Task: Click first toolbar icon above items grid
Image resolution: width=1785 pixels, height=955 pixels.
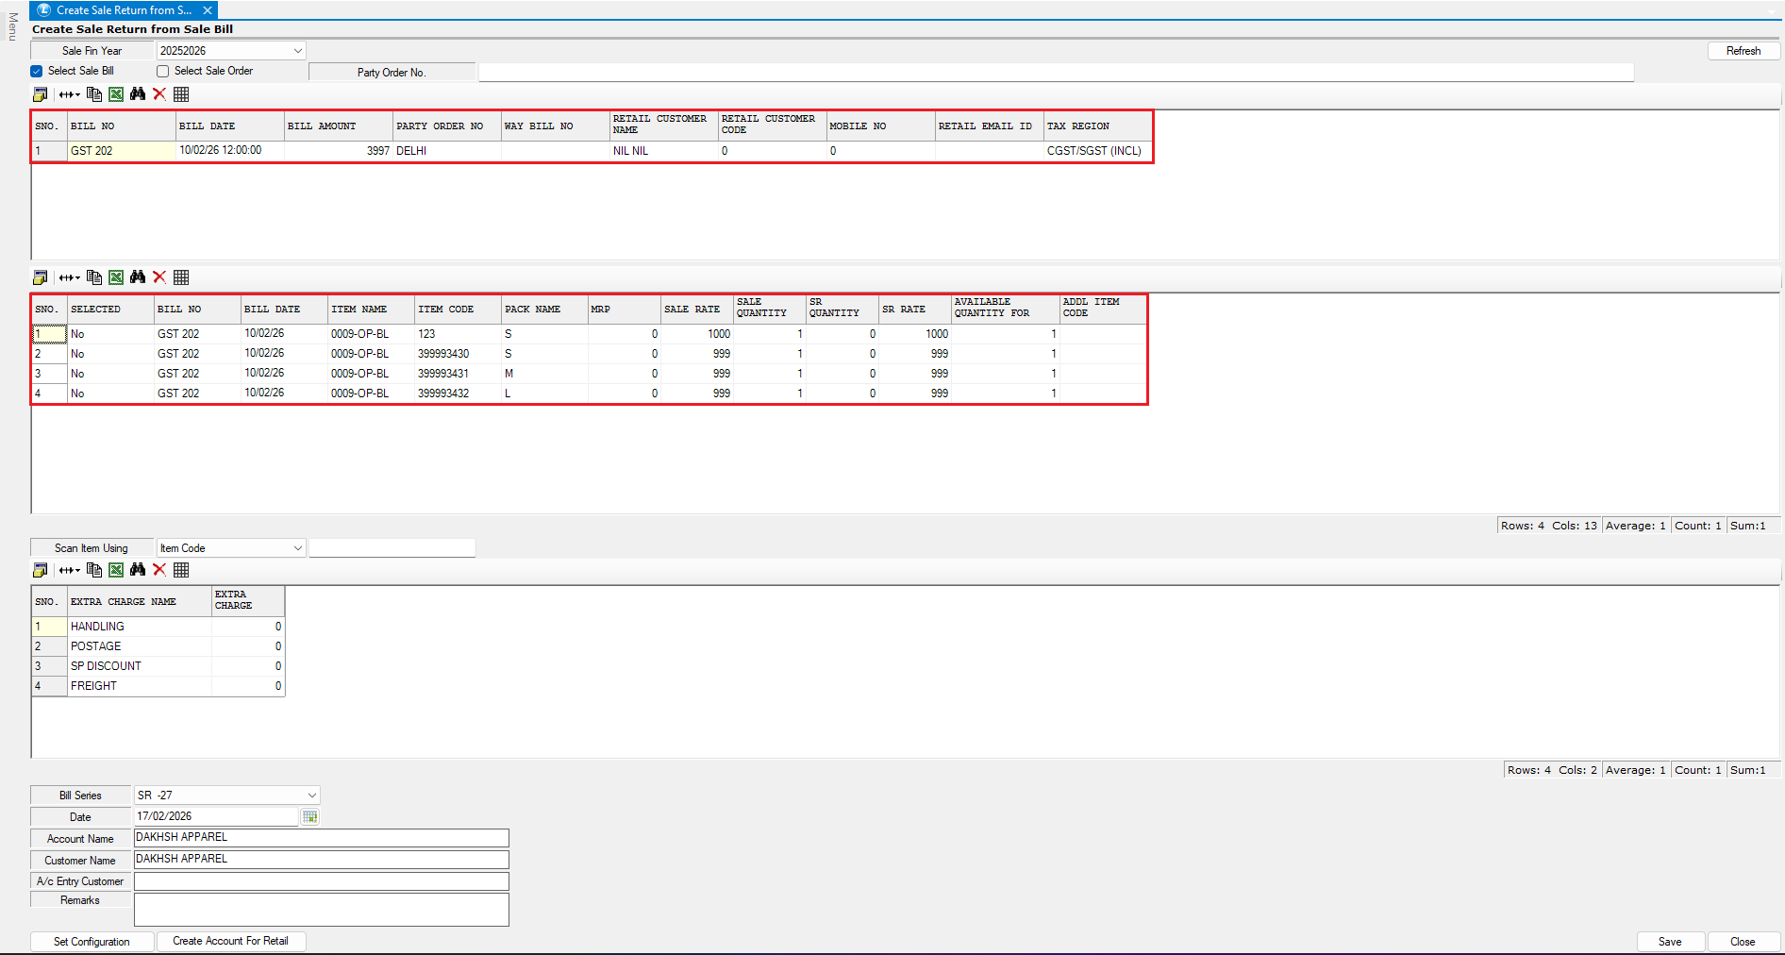Action: pos(40,277)
